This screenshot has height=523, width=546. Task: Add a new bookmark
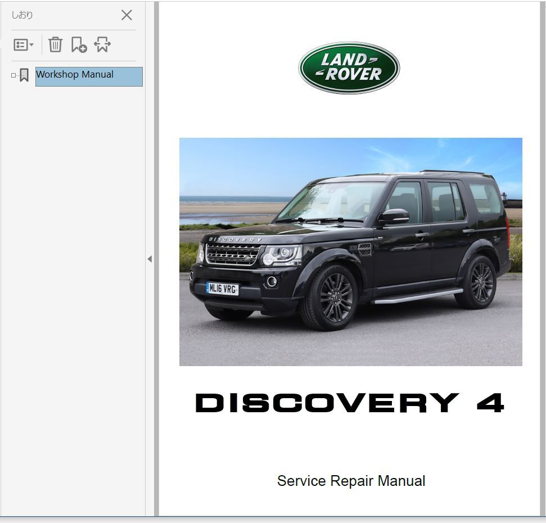pyautogui.click(x=79, y=44)
